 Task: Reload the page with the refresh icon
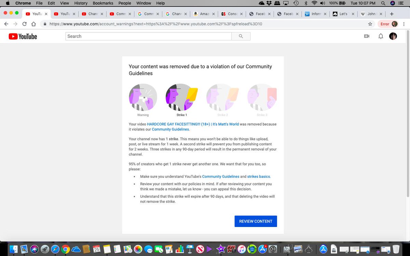click(x=25, y=24)
